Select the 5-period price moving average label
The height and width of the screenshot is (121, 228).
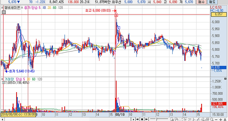39,8
